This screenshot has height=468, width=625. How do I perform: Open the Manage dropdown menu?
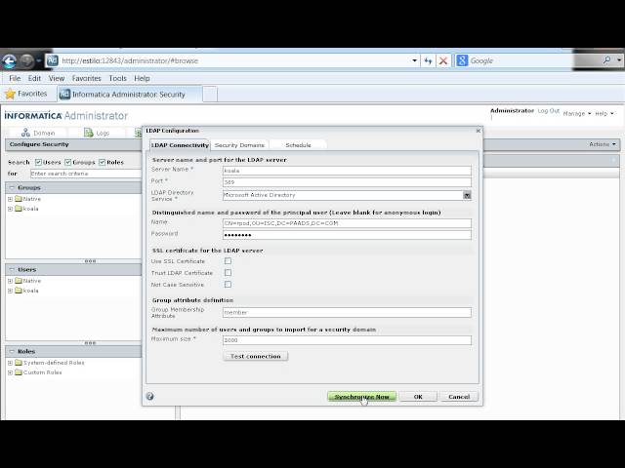577,113
